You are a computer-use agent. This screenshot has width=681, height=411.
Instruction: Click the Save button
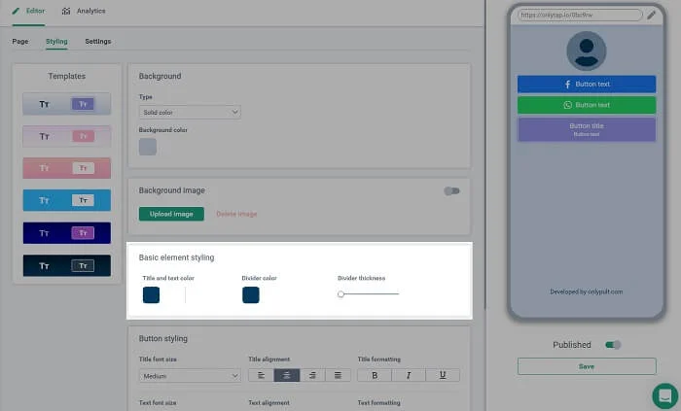click(x=586, y=366)
